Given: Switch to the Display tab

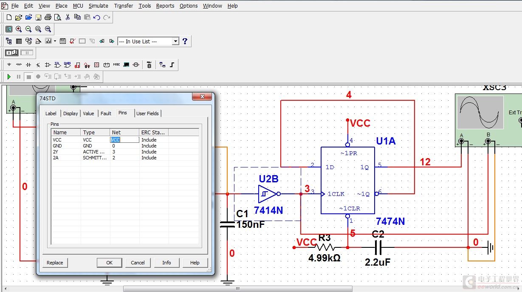Looking at the screenshot, I should pos(71,113).
